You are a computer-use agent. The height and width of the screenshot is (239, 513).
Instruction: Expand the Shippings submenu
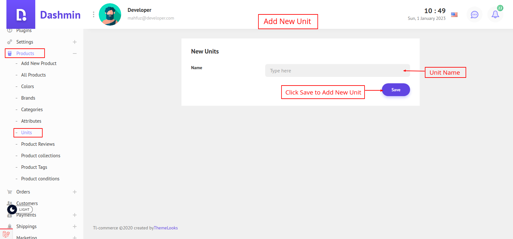coord(75,227)
